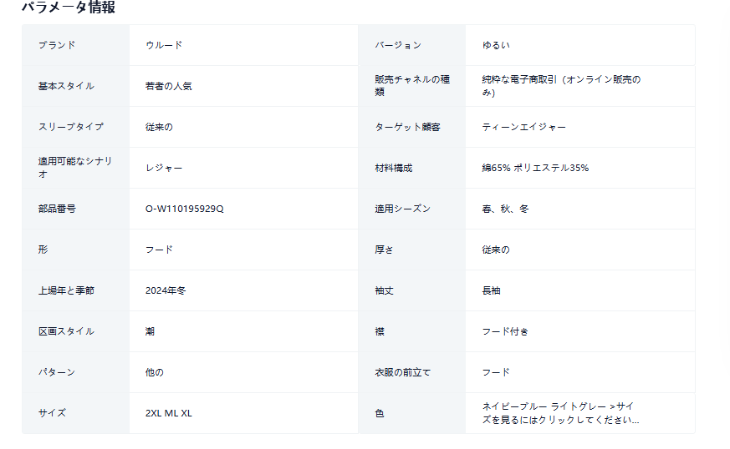Click the part number O-W110195929Q
The height and width of the screenshot is (449, 730).
pos(184,209)
